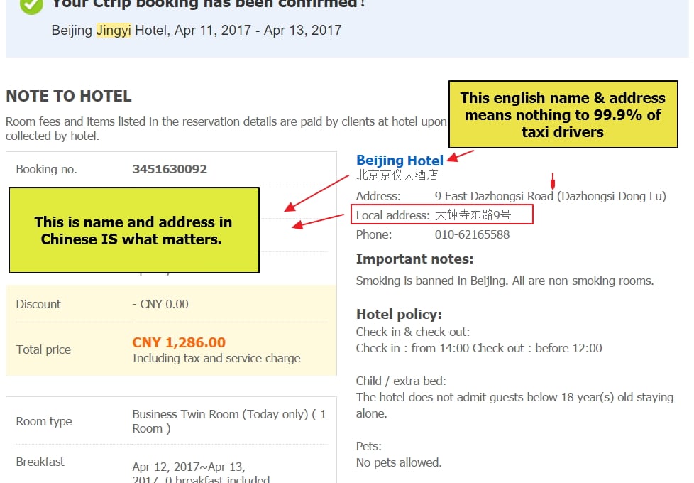This screenshot has width=694, height=483.
Task: Open the Beijing Hotel link
Action: (x=400, y=161)
